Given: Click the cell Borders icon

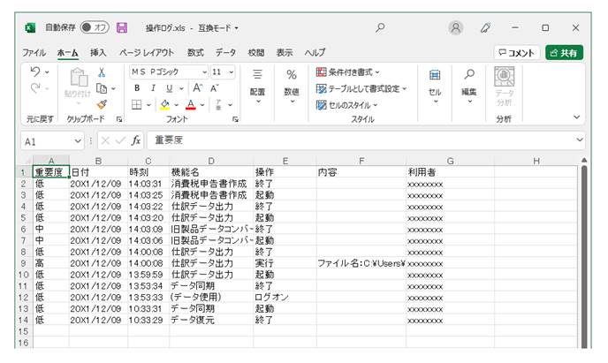Looking at the screenshot, I should coord(136,104).
